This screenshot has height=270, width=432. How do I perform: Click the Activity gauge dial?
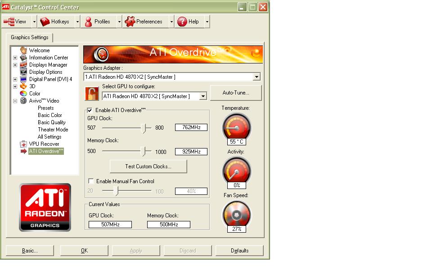[236, 171]
